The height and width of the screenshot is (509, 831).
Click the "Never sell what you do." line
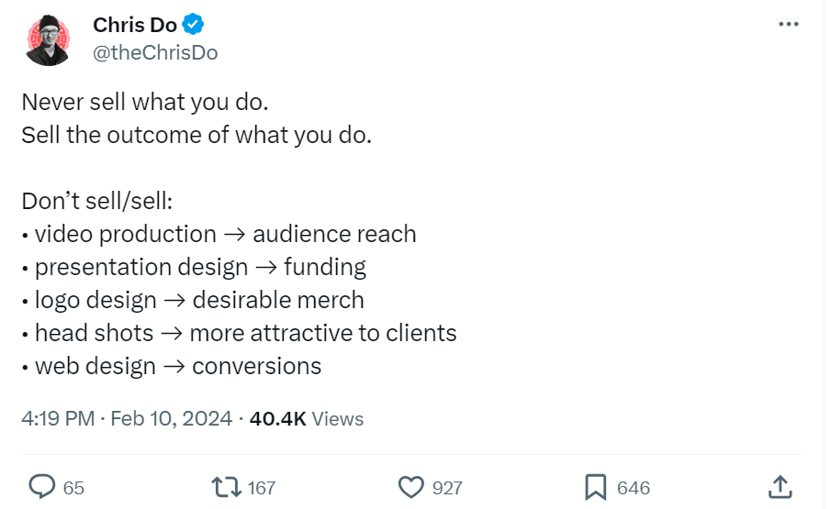pos(144,102)
